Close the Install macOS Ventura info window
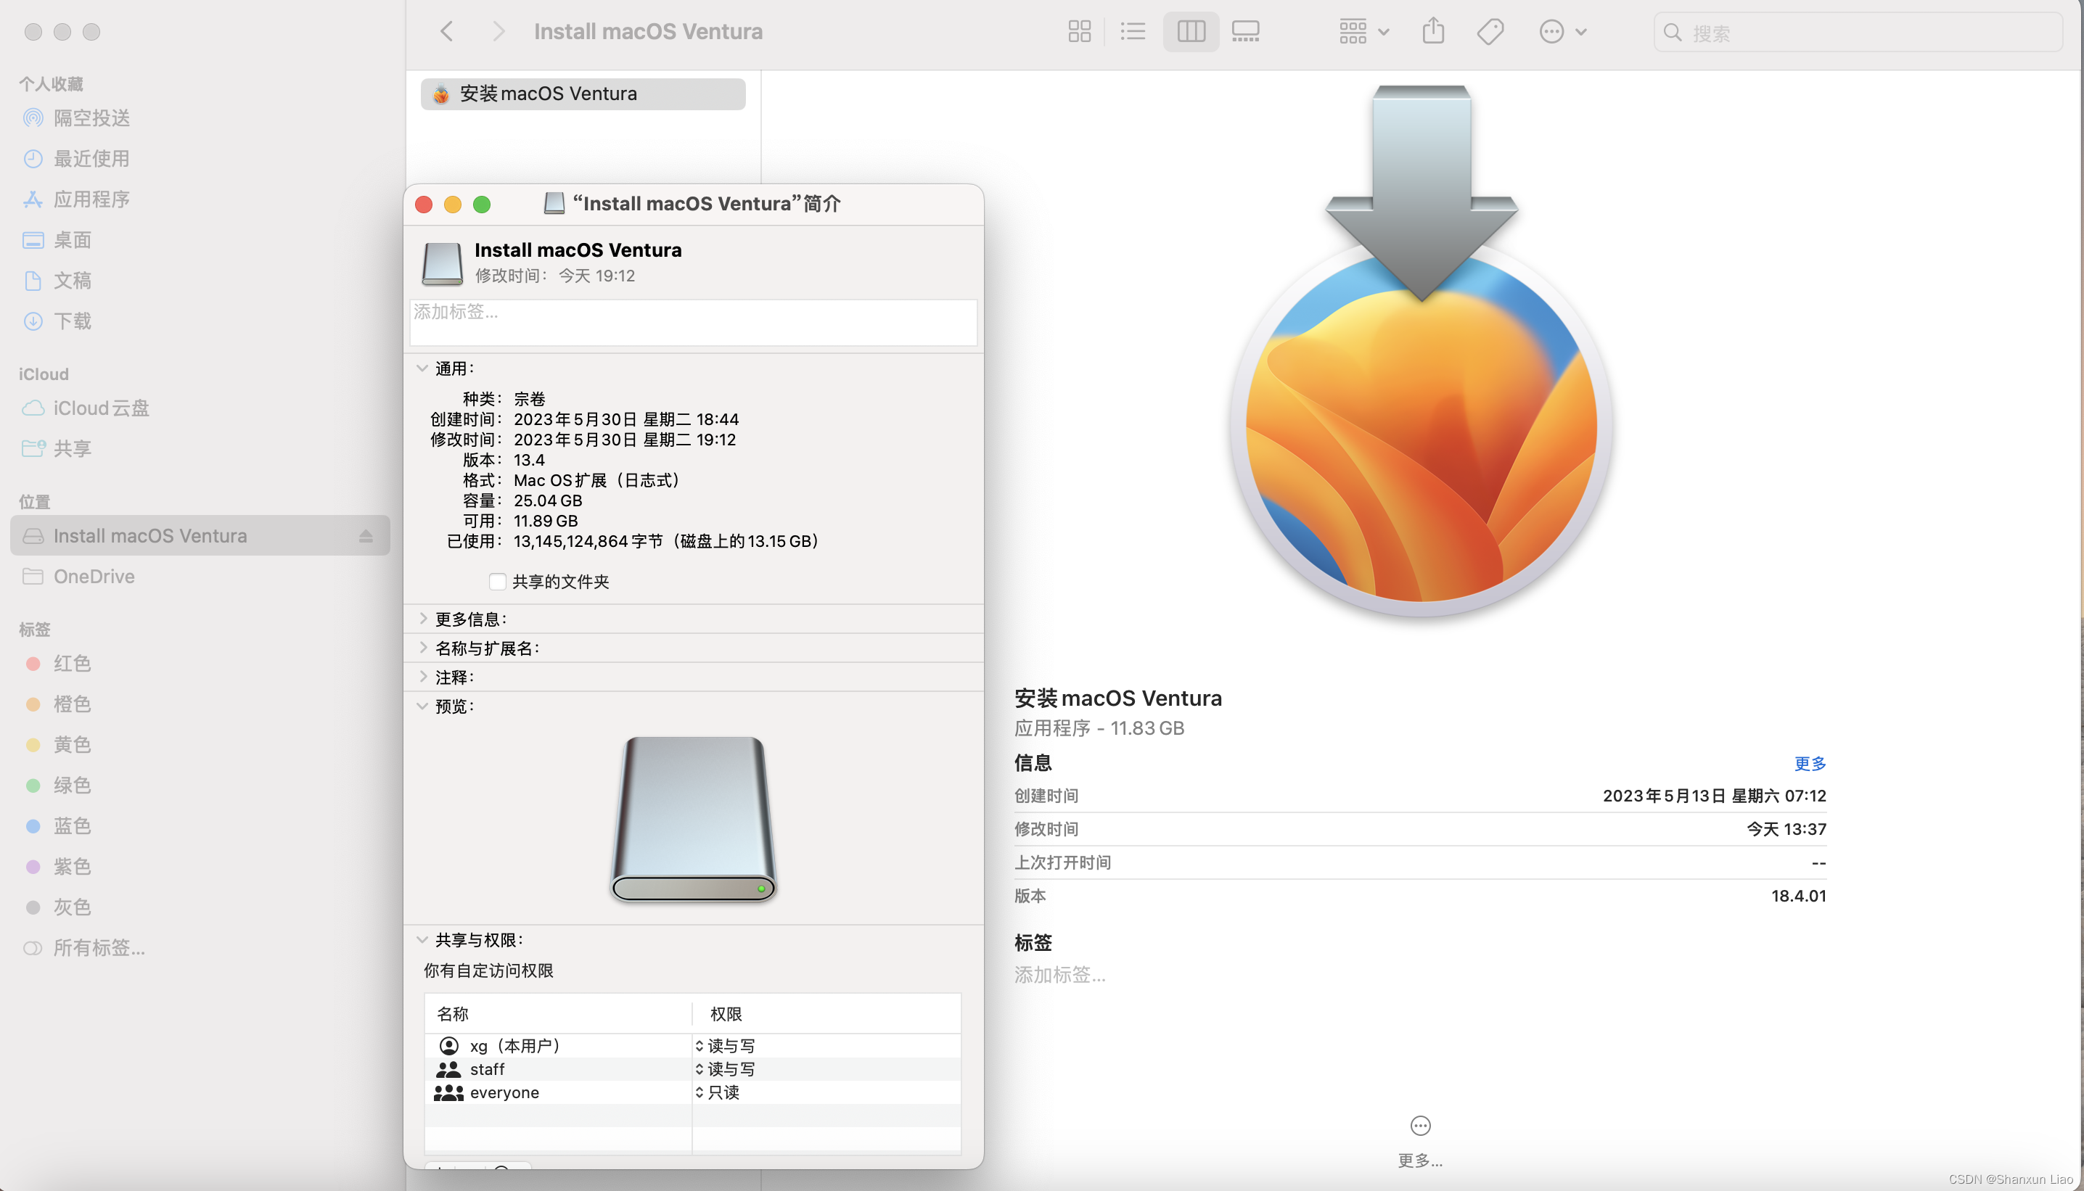This screenshot has width=2084, height=1191. click(424, 204)
